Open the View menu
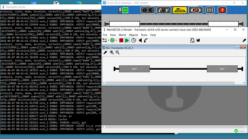 pyautogui.click(x=113, y=35)
